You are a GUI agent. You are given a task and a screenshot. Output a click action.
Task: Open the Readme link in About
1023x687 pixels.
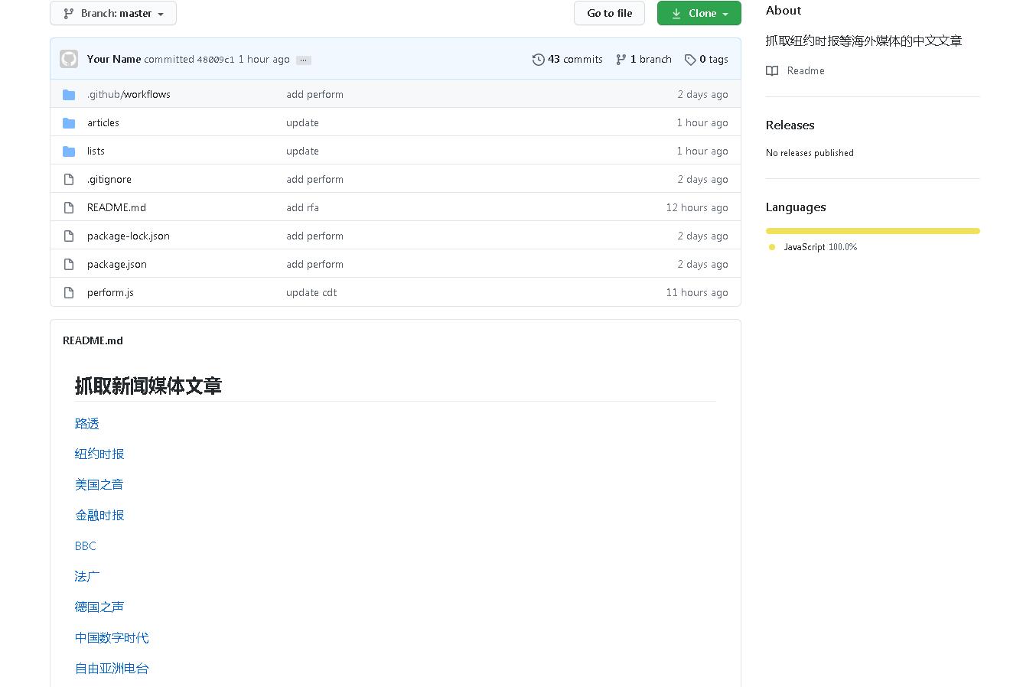point(806,70)
